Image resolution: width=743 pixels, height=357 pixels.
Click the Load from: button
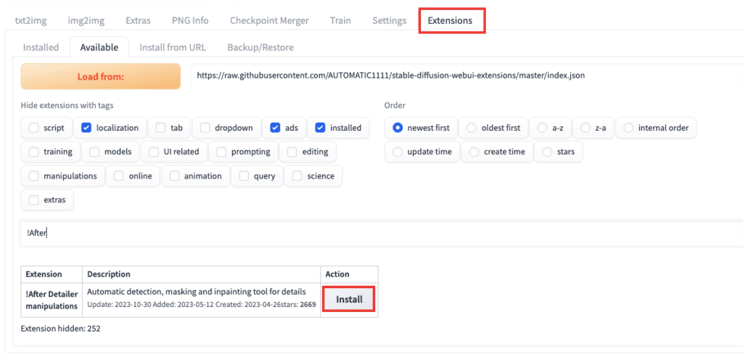tap(100, 76)
